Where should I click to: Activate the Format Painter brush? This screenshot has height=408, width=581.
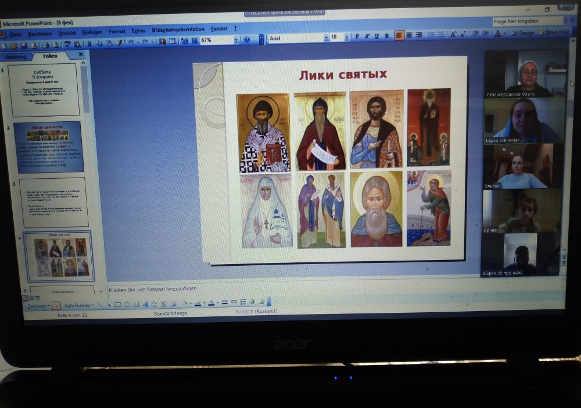coord(119,43)
